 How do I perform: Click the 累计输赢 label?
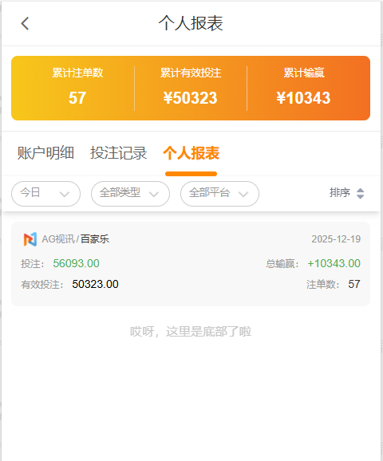click(304, 73)
